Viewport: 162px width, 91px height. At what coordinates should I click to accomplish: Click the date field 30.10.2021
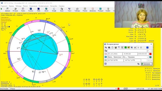pyautogui.click(x=115, y=54)
